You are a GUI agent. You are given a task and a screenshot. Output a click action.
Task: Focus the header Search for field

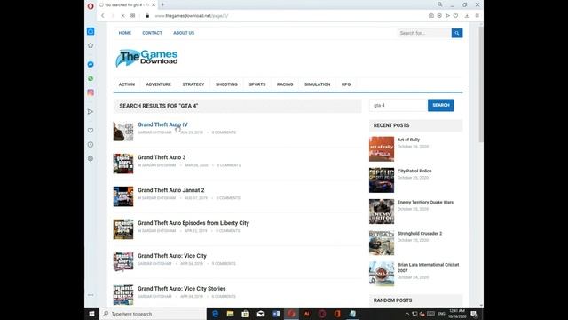pyautogui.click(x=424, y=33)
